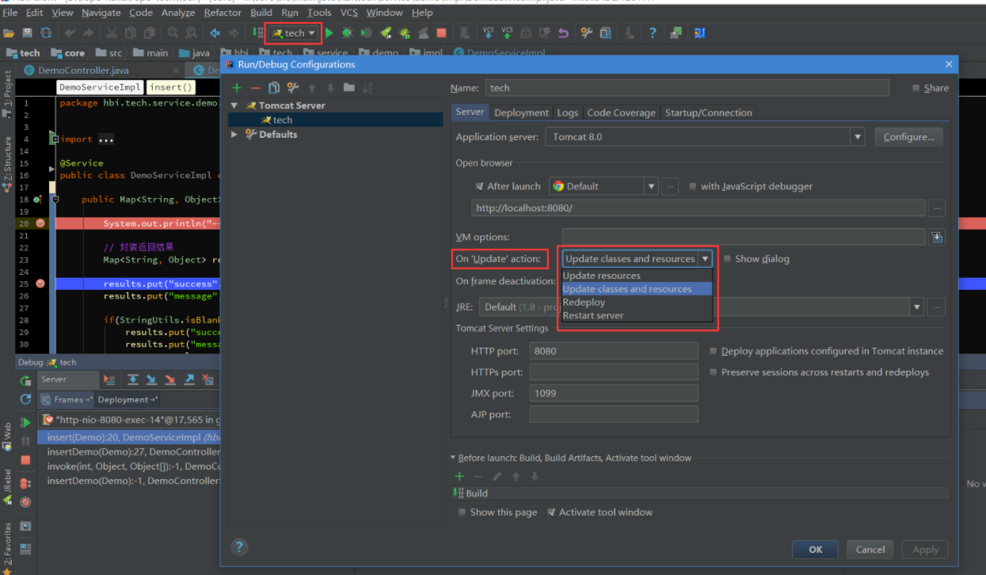The image size is (986, 575).
Task: Mute breakpoints icon in Debug panel
Action: point(25,502)
